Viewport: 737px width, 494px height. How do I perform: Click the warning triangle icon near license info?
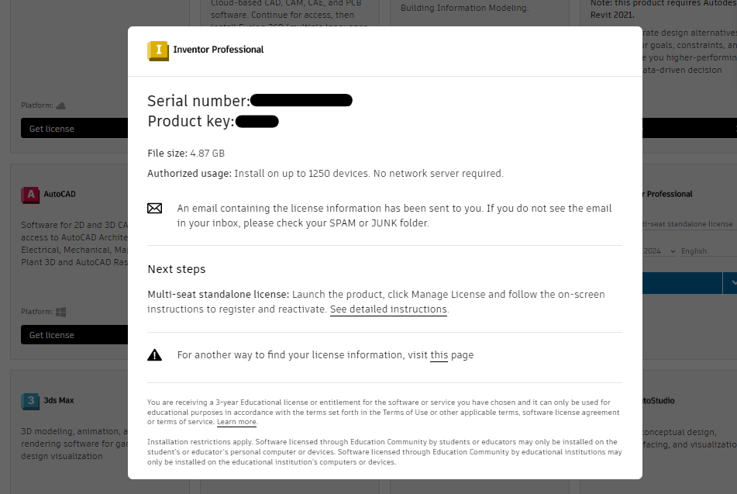tap(155, 353)
